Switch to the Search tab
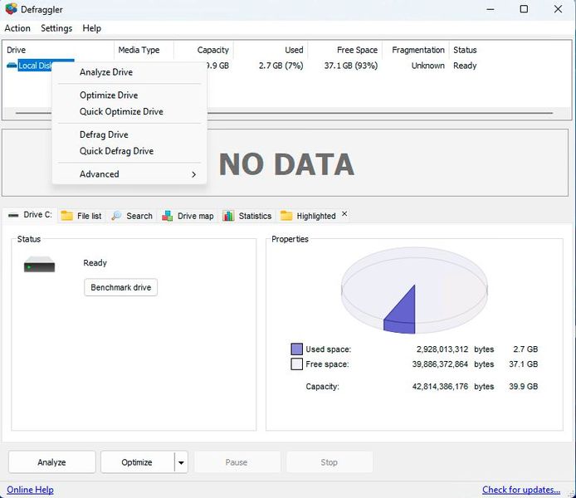 [x=132, y=216]
